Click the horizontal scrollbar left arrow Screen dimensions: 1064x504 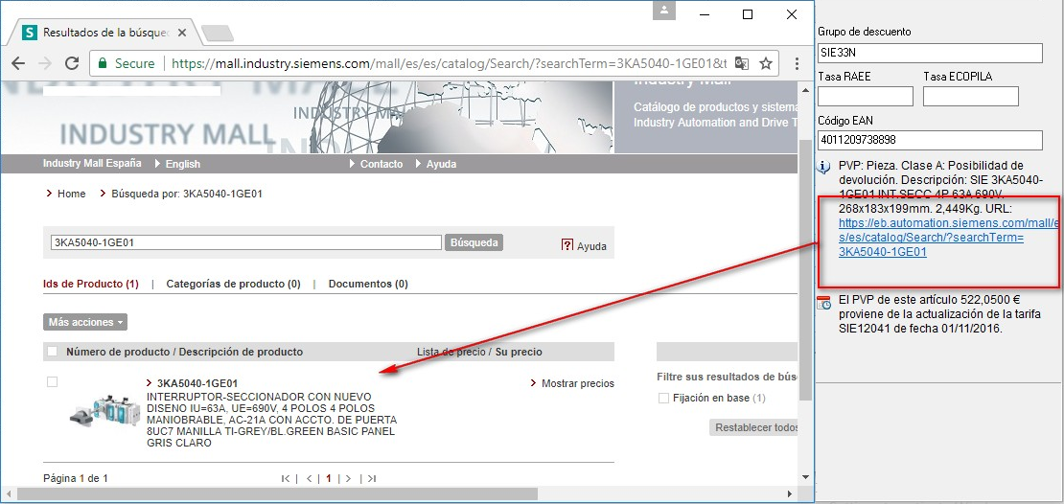[8, 493]
